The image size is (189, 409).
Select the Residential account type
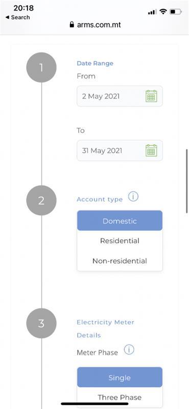click(120, 240)
